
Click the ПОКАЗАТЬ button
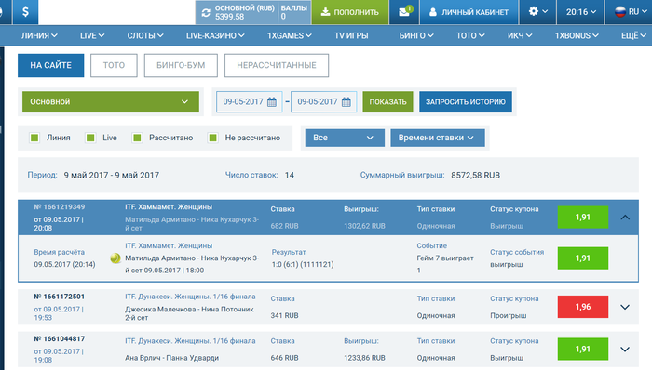[x=388, y=101]
